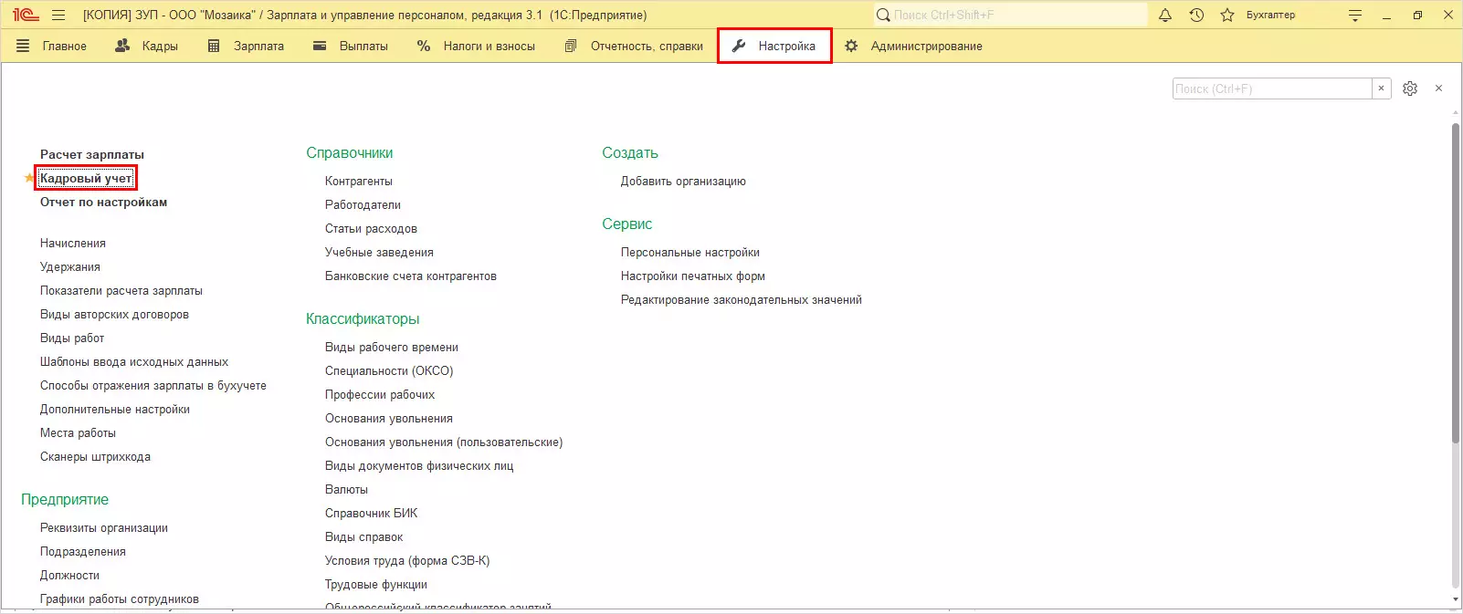The image size is (1463, 614).
Task: Open history clock icon
Action: (x=1196, y=16)
